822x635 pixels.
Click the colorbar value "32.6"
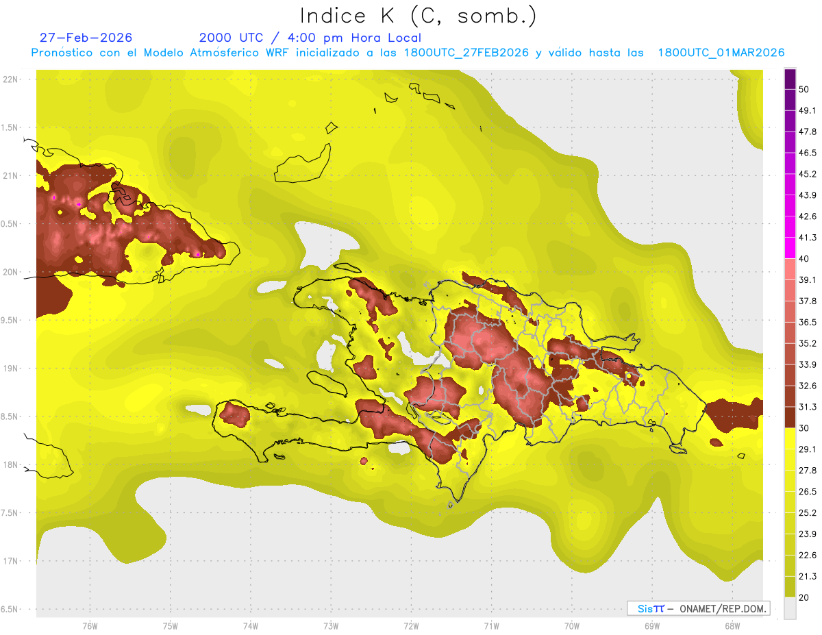coord(808,386)
